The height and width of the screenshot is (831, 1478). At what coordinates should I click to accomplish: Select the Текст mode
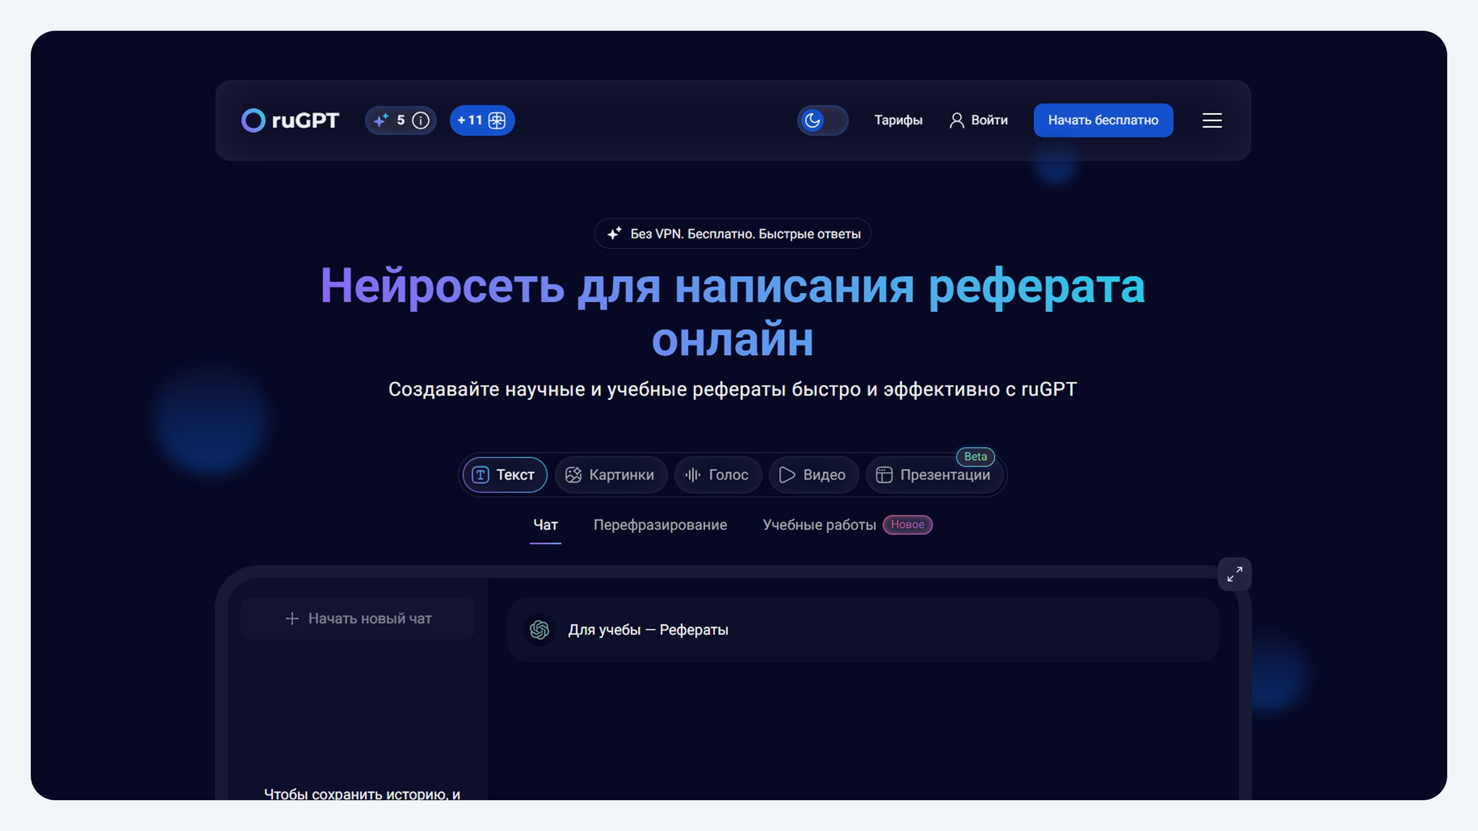504,475
